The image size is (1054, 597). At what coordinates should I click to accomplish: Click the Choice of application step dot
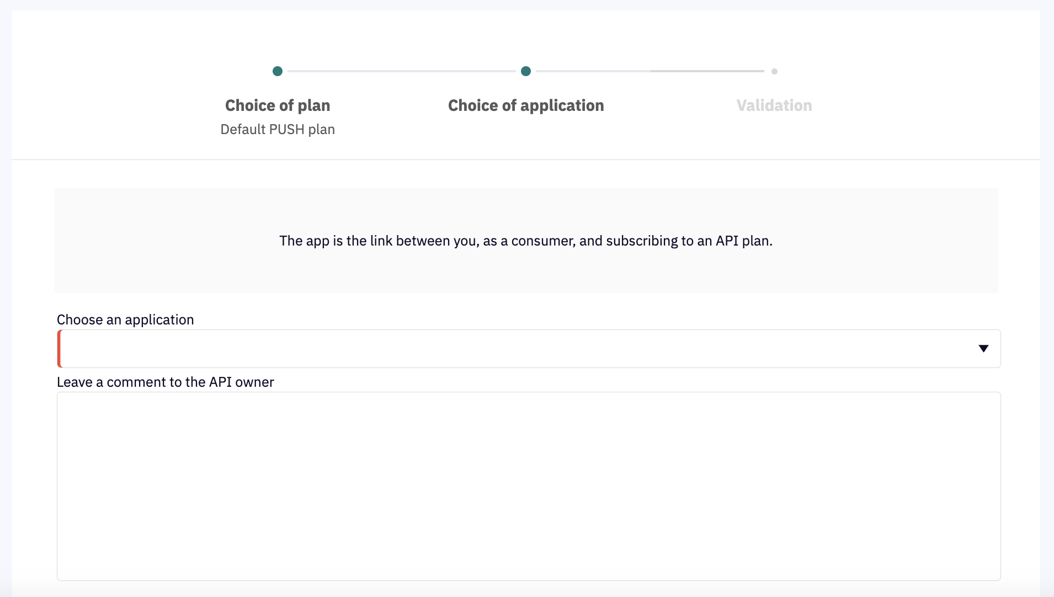(x=526, y=71)
